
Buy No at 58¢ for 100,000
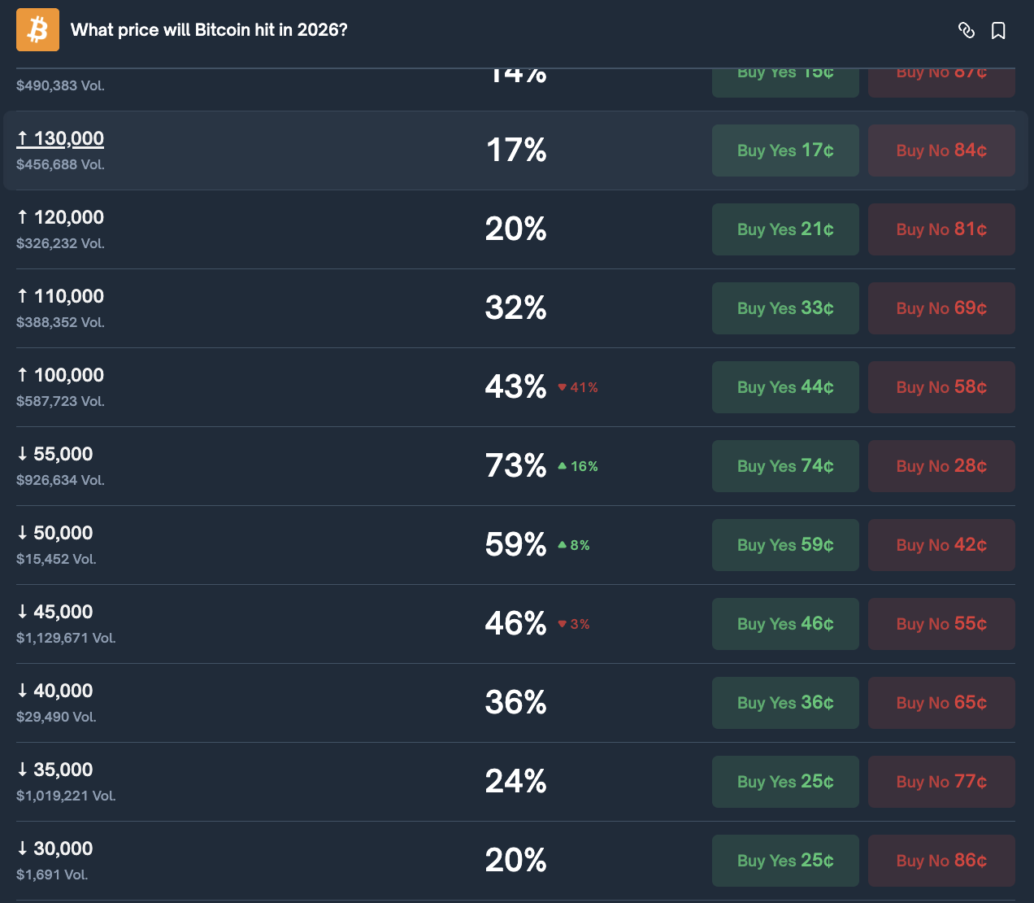coord(941,387)
